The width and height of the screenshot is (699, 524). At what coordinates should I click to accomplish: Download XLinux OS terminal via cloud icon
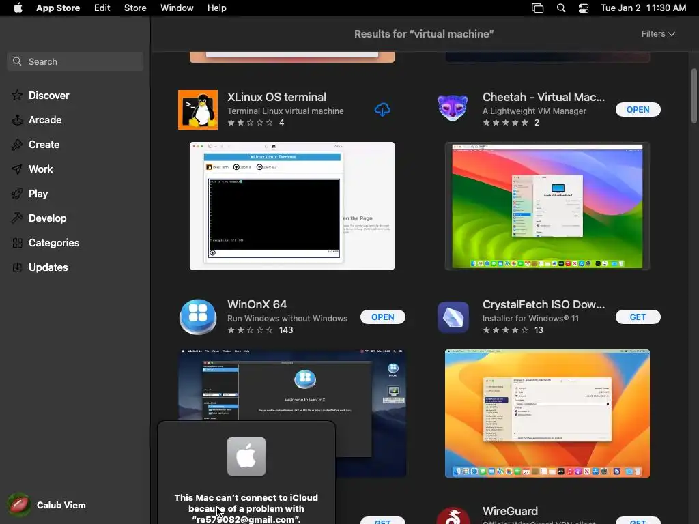pyautogui.click(x=382, y=110)
